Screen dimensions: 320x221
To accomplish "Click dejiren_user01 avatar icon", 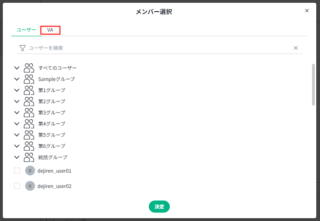I will point(30,171).
